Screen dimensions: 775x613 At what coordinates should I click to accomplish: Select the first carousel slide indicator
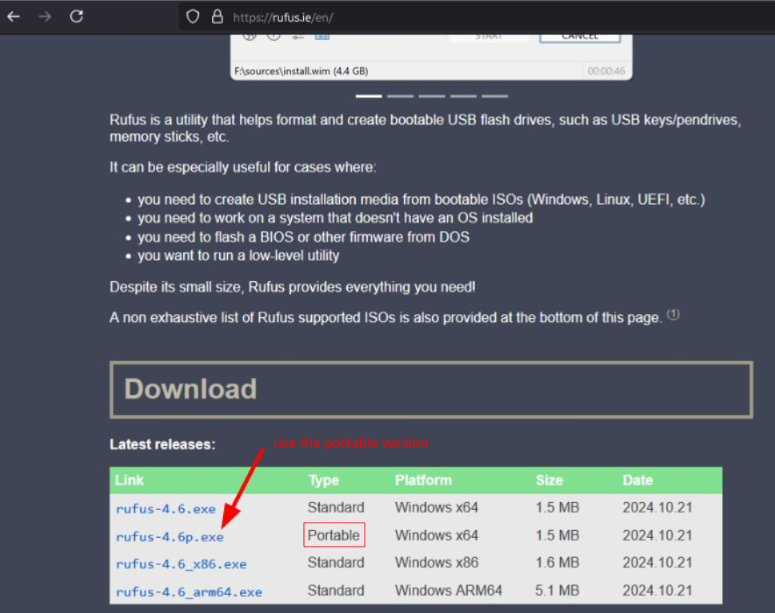click(369, 96)
